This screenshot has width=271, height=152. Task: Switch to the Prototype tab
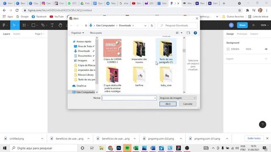tap(242, 34)
